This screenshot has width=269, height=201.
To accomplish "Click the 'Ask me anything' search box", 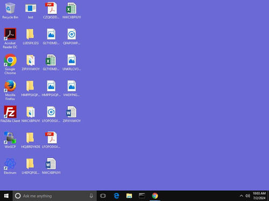I will click(x=55, y=196).
